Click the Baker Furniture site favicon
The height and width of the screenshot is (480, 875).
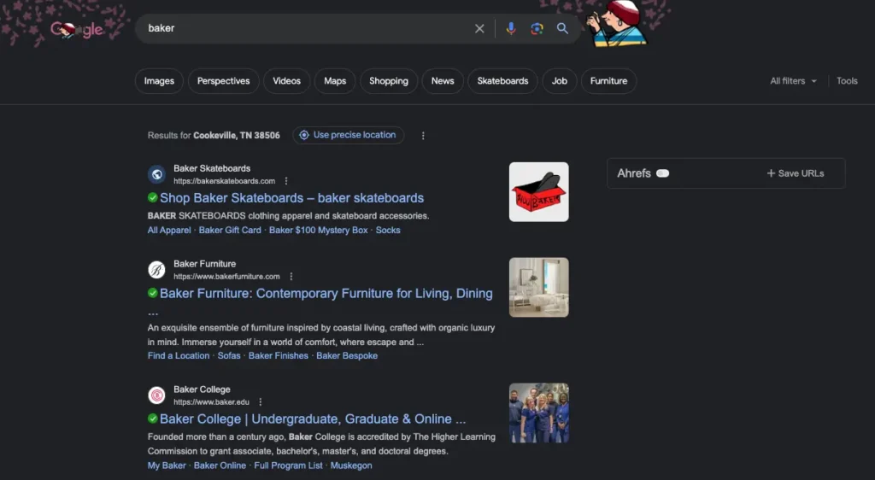pos(157,270)
